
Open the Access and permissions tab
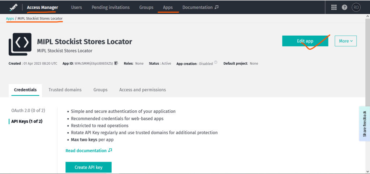point(142,90)
